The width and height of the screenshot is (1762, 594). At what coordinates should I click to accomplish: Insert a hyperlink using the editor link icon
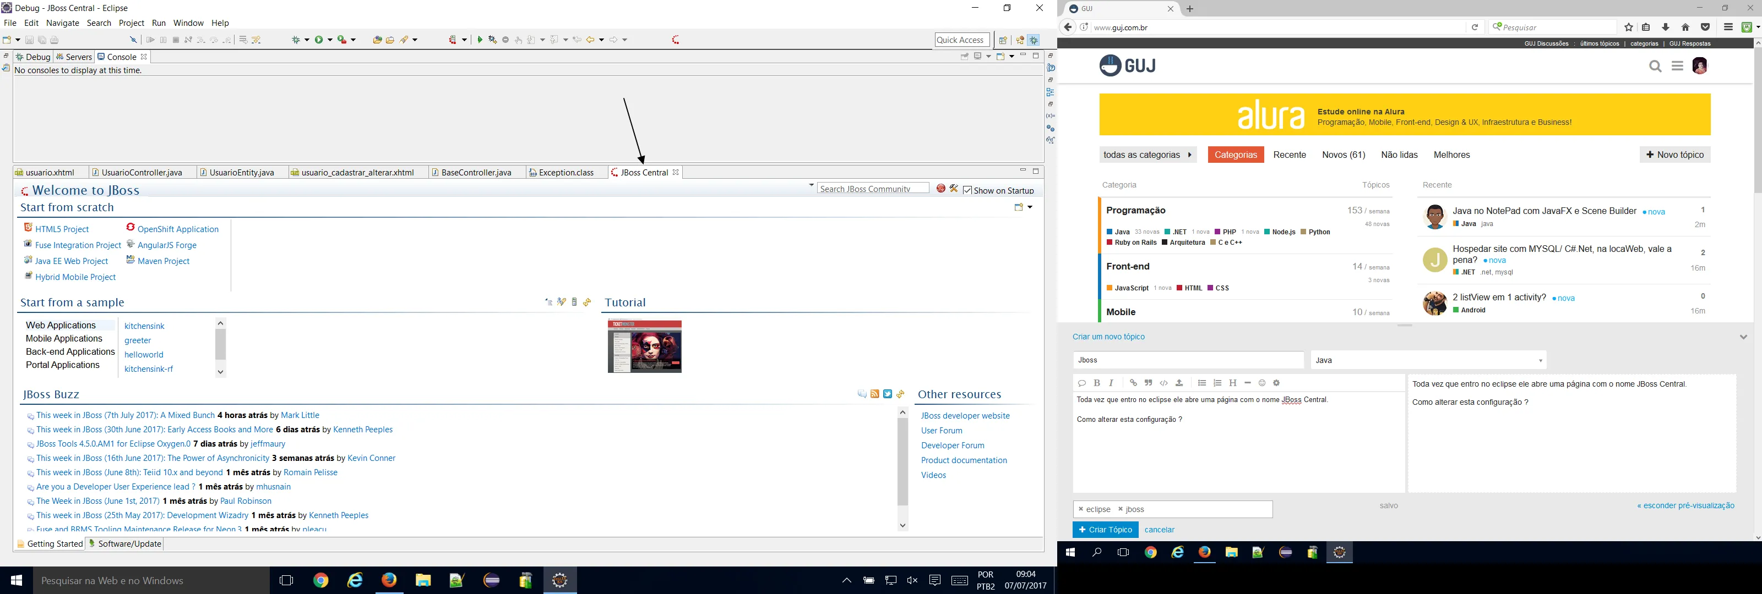[x=1133, y=383]
